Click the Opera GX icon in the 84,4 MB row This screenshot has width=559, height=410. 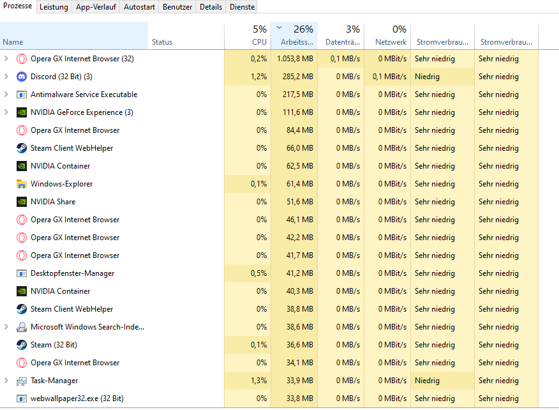coord(22,130)
